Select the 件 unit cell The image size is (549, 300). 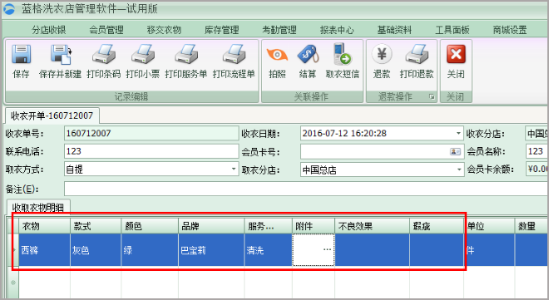pyautogui.click(x=489, y=250)
